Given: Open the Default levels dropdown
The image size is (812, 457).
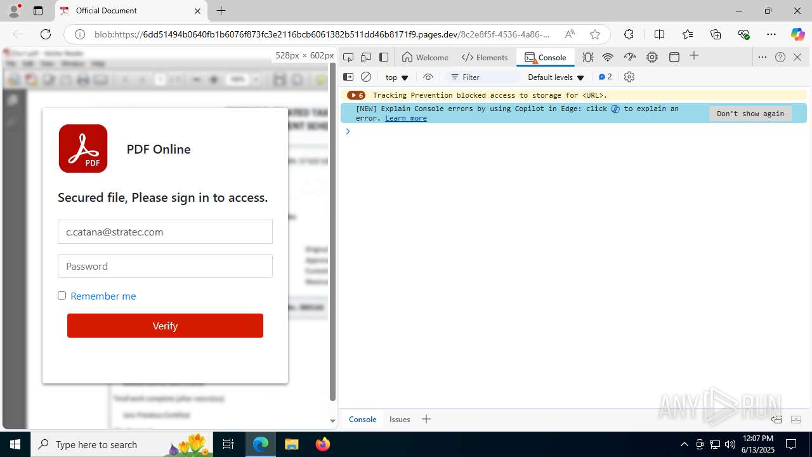Looking at the screenshot, I should click(x=556, y=77).
